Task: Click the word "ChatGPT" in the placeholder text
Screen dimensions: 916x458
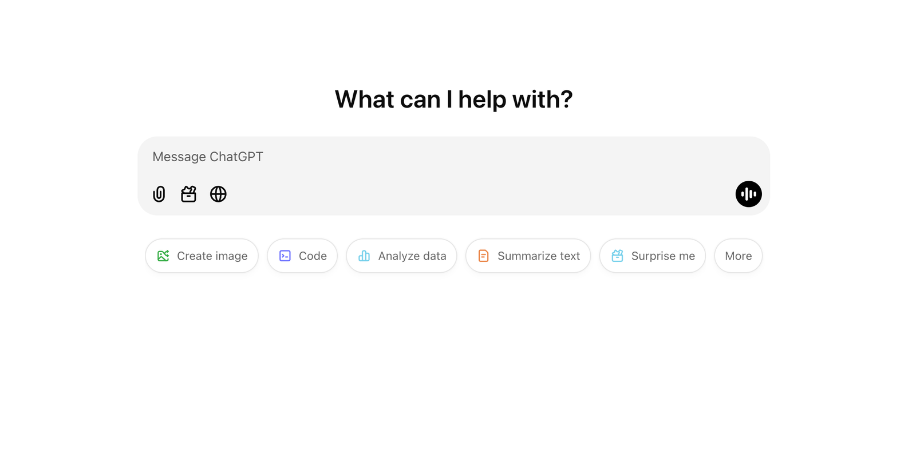Action: coord(236,157)
